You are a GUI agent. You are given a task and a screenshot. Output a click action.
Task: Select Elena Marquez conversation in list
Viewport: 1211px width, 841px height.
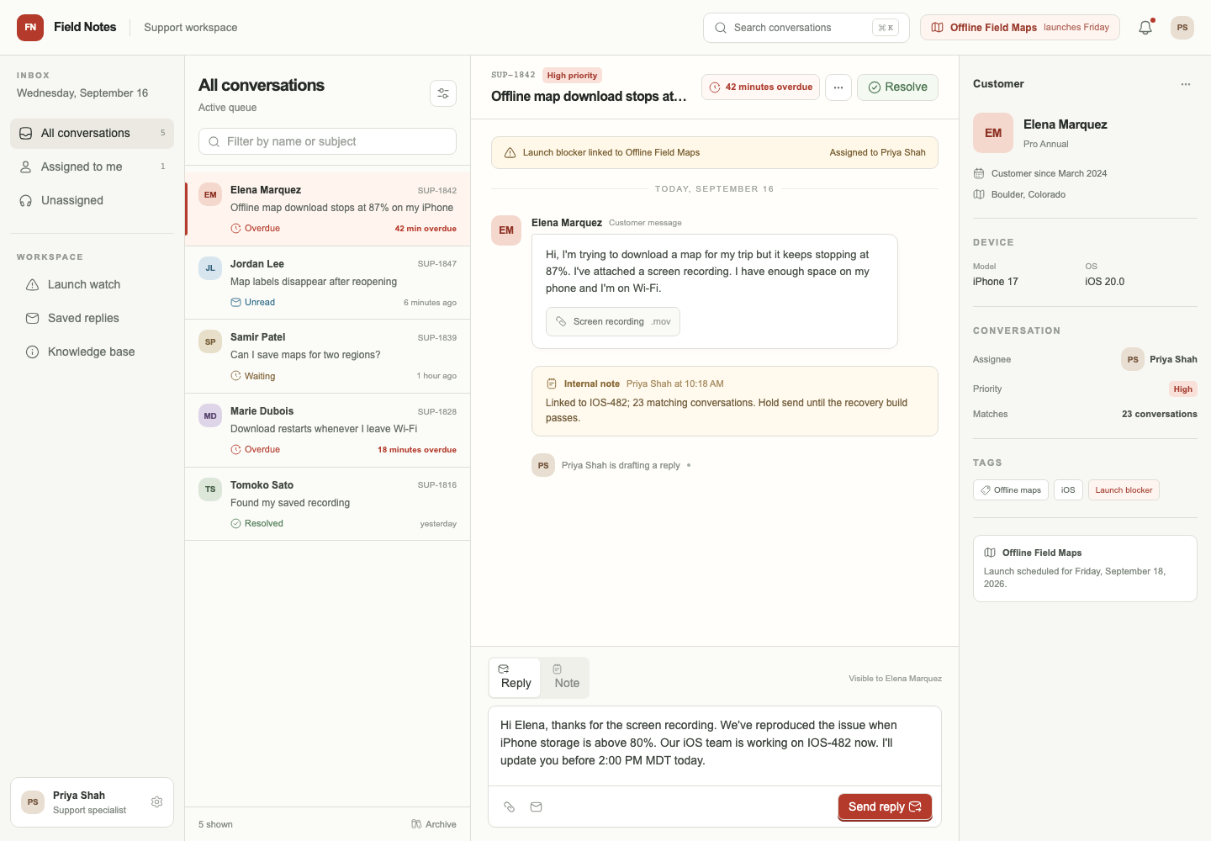pyautogui.click(x=328, y=209)
